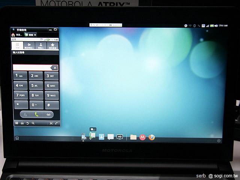
Task: Tap the 2 ABC key
Action: pos(36,76)
